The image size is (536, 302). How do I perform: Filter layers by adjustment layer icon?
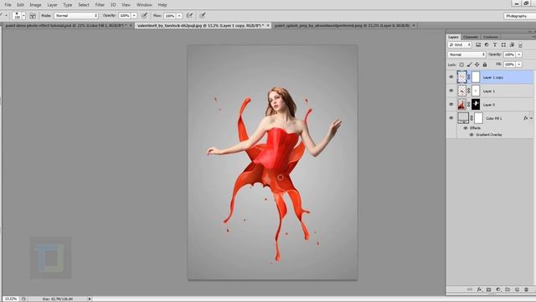pyautogui.click(x=487, y=44)
